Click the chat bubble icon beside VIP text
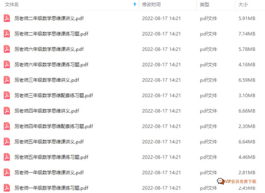 click(221, 181)
